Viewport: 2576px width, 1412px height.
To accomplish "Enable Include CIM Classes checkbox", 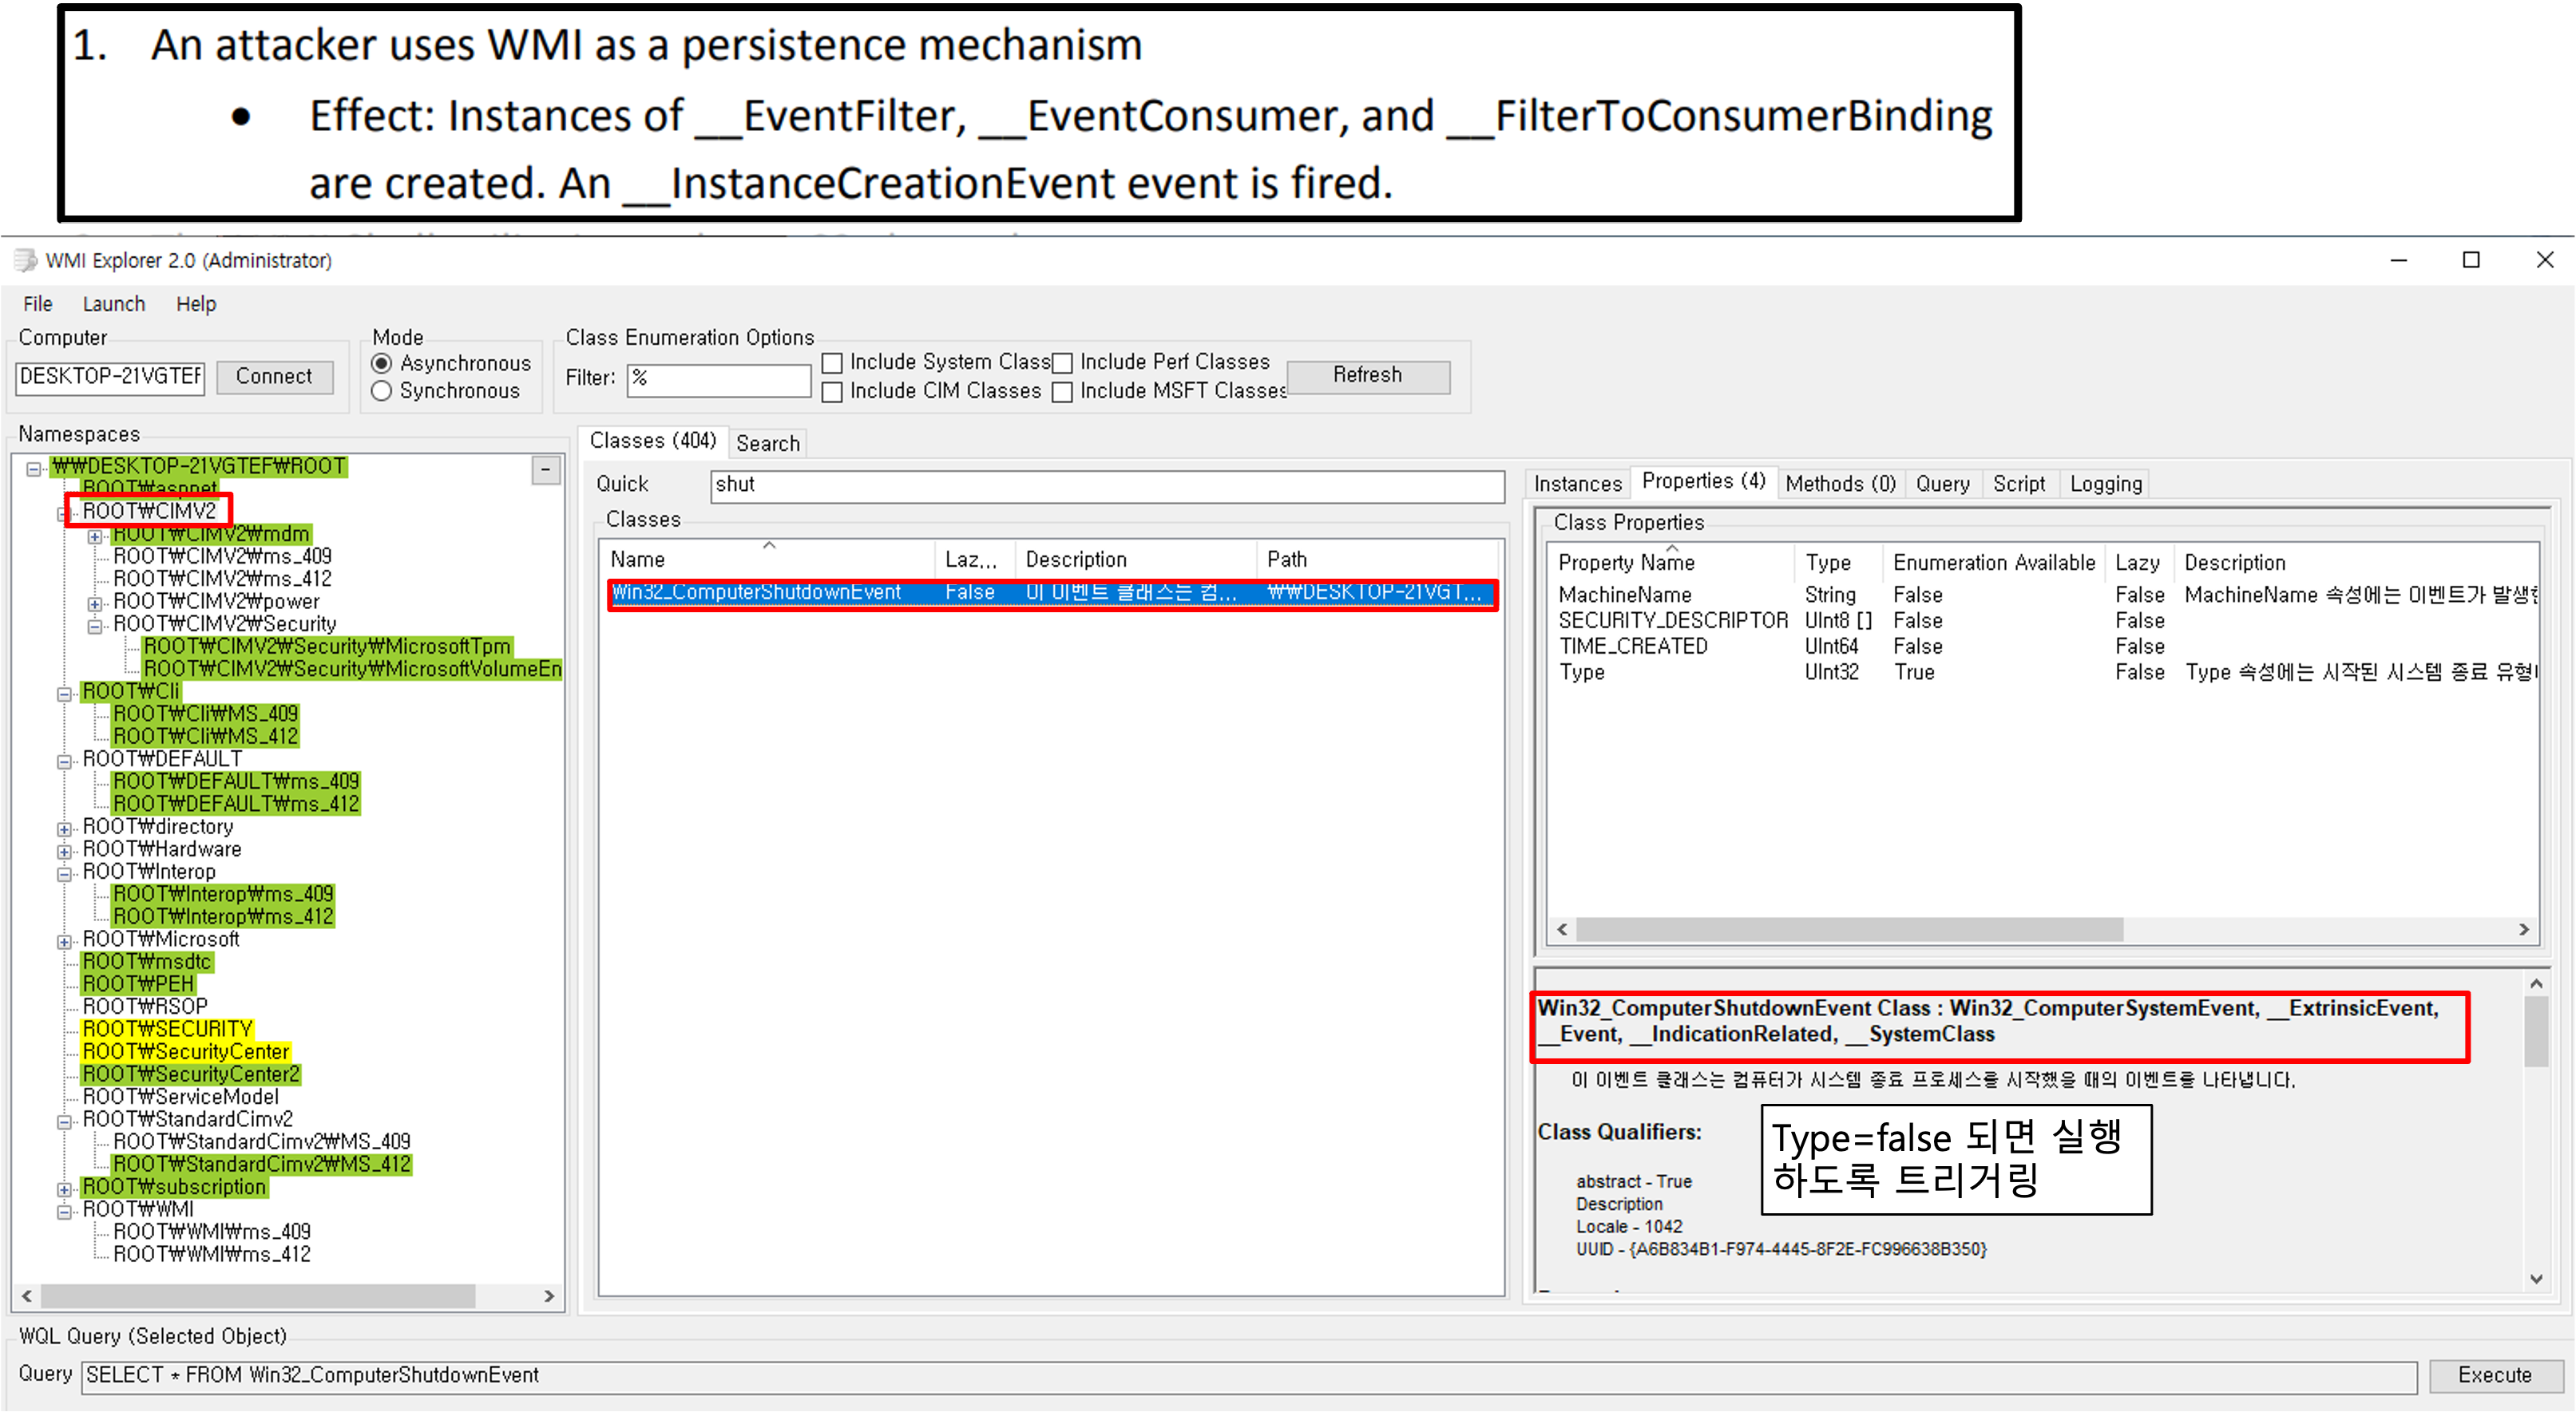I will pyautogui.click(x=832, y=393).
